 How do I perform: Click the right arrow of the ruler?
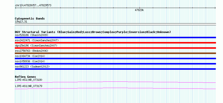215,8
